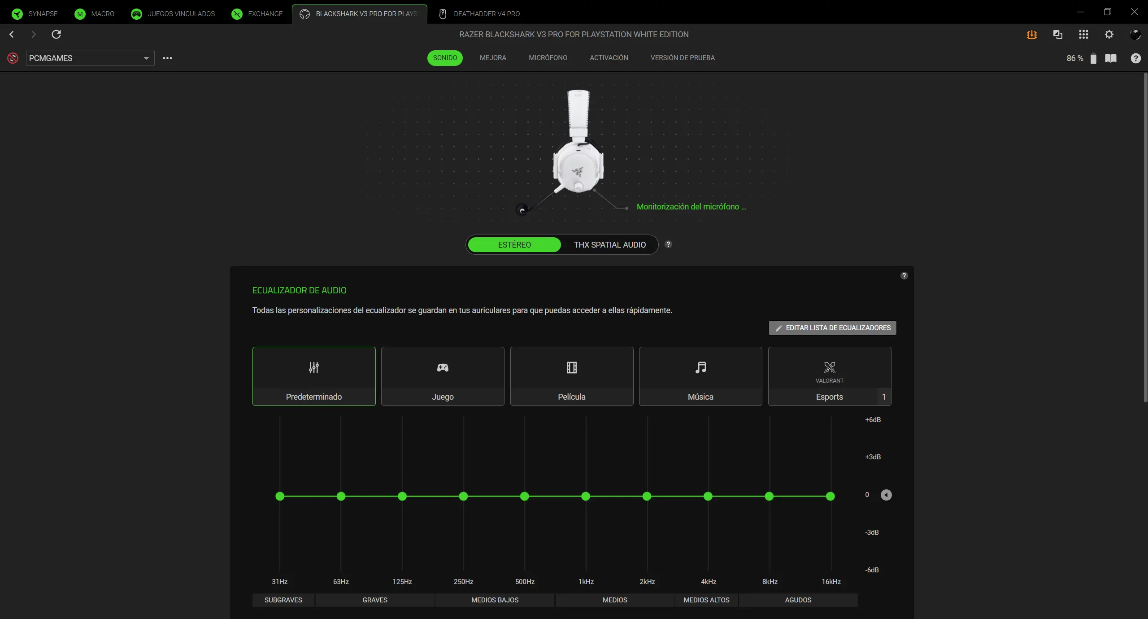The image size is (1148, 619).
Task: Open the MICRÓFONO section tab
Action: pyautogui.click(x=548, y=58)
